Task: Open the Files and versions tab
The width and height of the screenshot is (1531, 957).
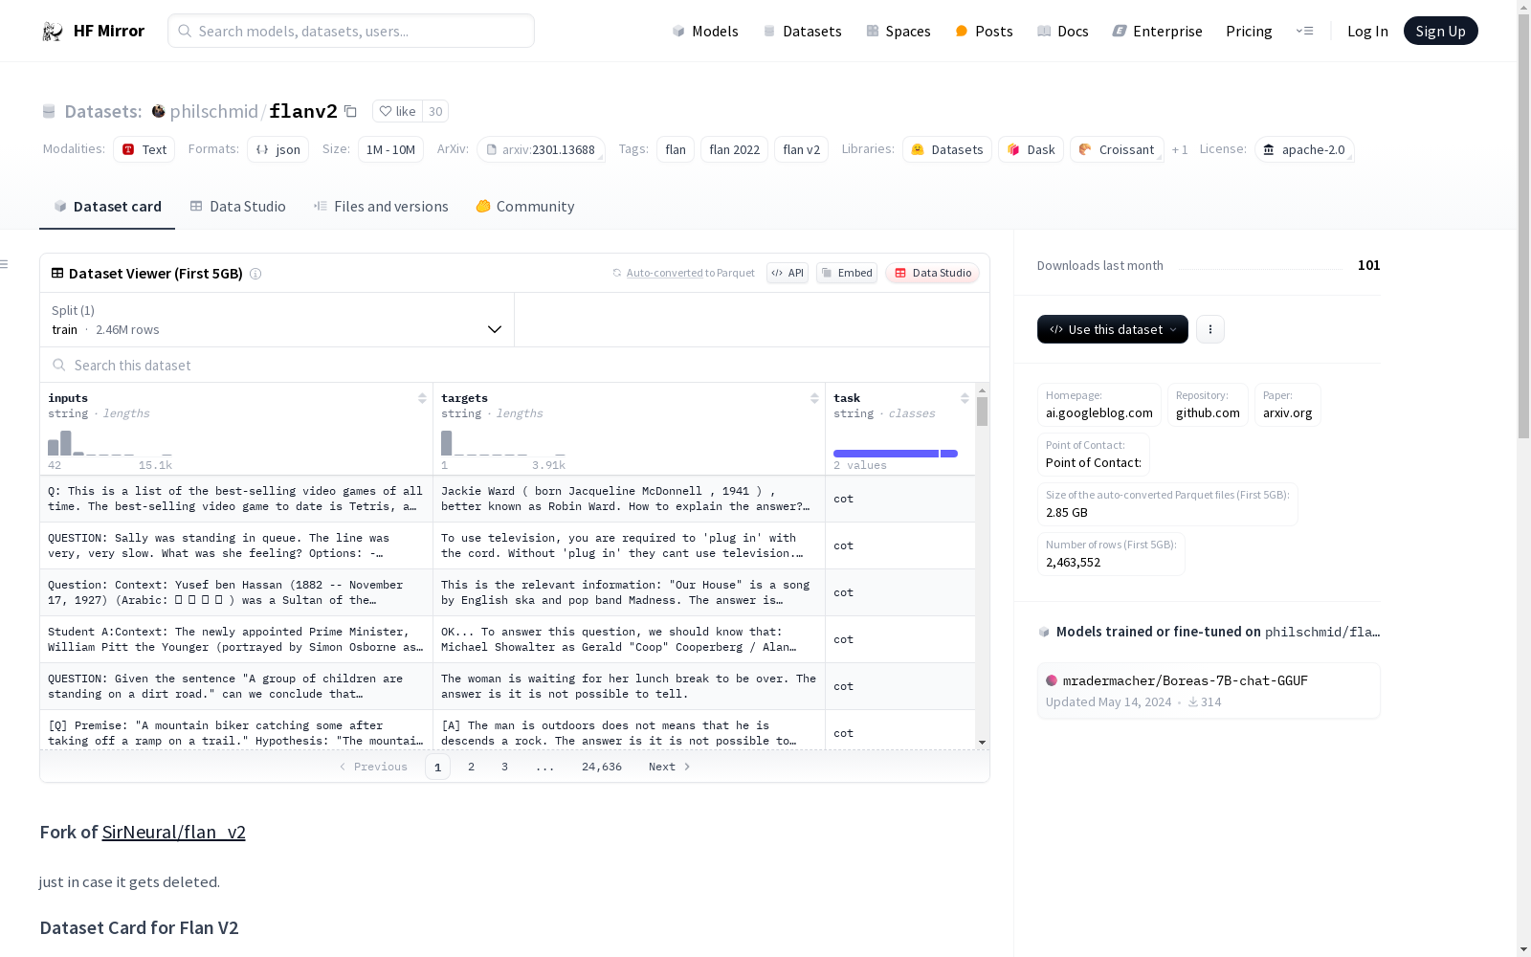Action: 381,207
